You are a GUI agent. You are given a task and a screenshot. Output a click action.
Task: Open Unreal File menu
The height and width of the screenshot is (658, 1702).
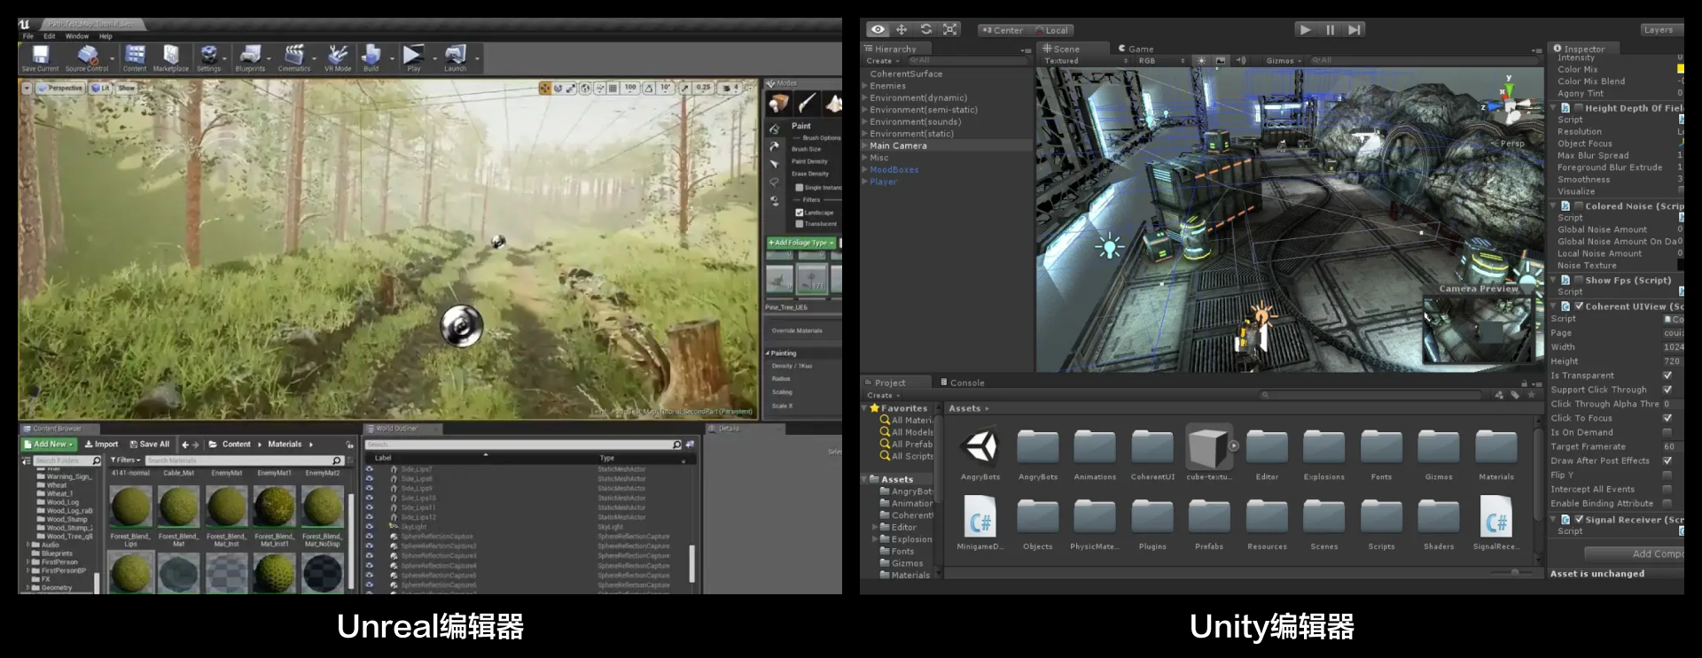point(28,36)
